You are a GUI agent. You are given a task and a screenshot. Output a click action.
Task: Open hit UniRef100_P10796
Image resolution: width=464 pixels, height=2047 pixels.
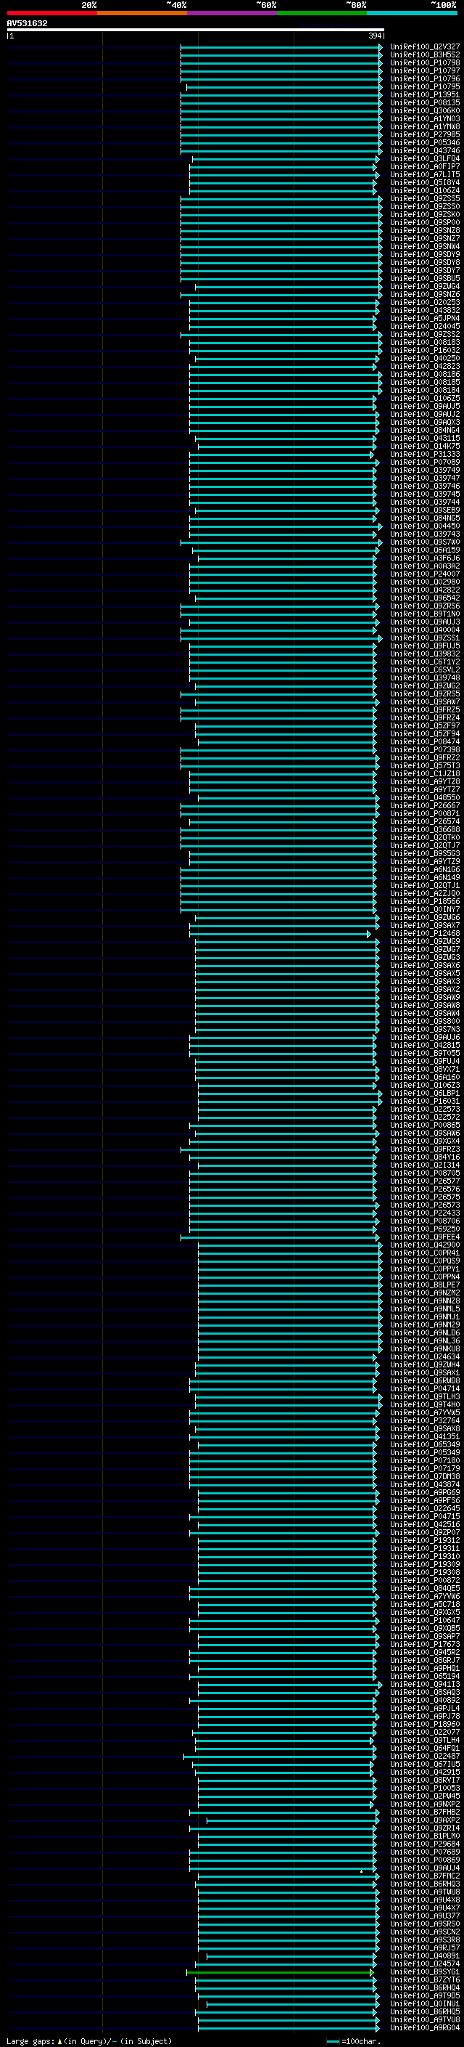pos(425,78)
